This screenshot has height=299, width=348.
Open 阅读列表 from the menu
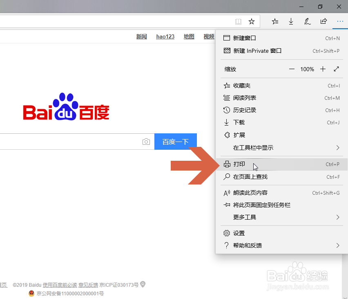tap(282, 98)
